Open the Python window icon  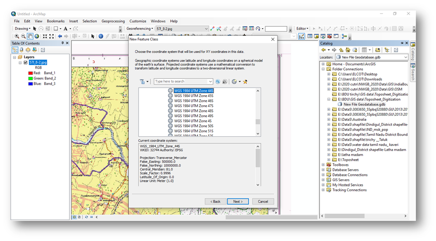pos(336,36)
